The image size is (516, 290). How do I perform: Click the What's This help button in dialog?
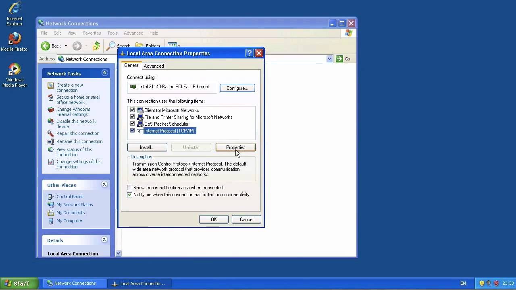[x=249, y=53]
